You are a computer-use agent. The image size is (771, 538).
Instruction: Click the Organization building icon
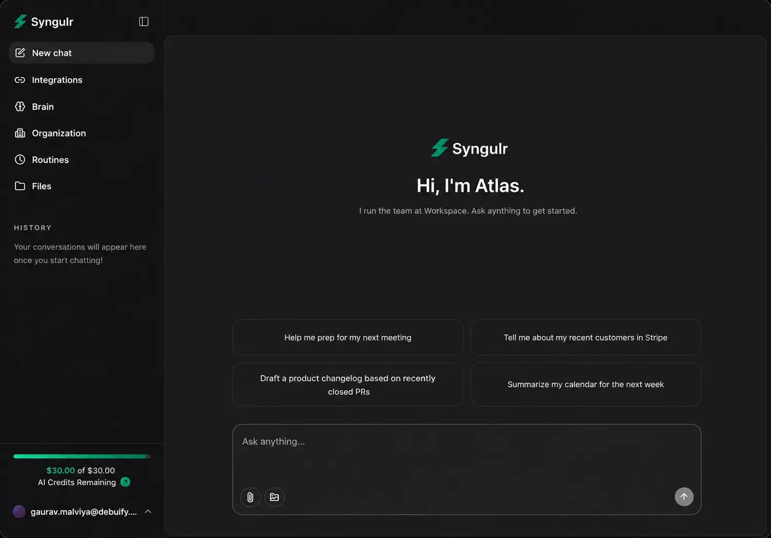pos(20,133)
